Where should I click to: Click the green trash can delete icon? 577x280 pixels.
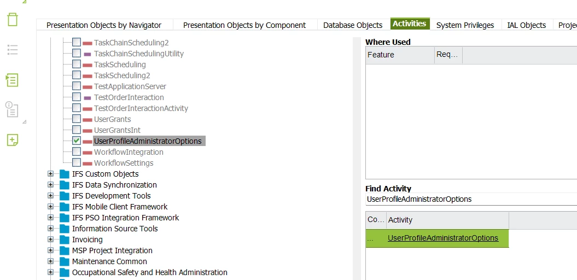[x=12, y=20]
